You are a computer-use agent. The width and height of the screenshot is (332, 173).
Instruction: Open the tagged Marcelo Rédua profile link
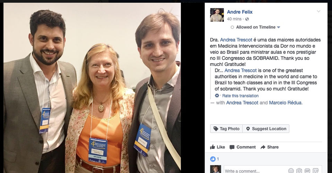[x=285, y=103]
